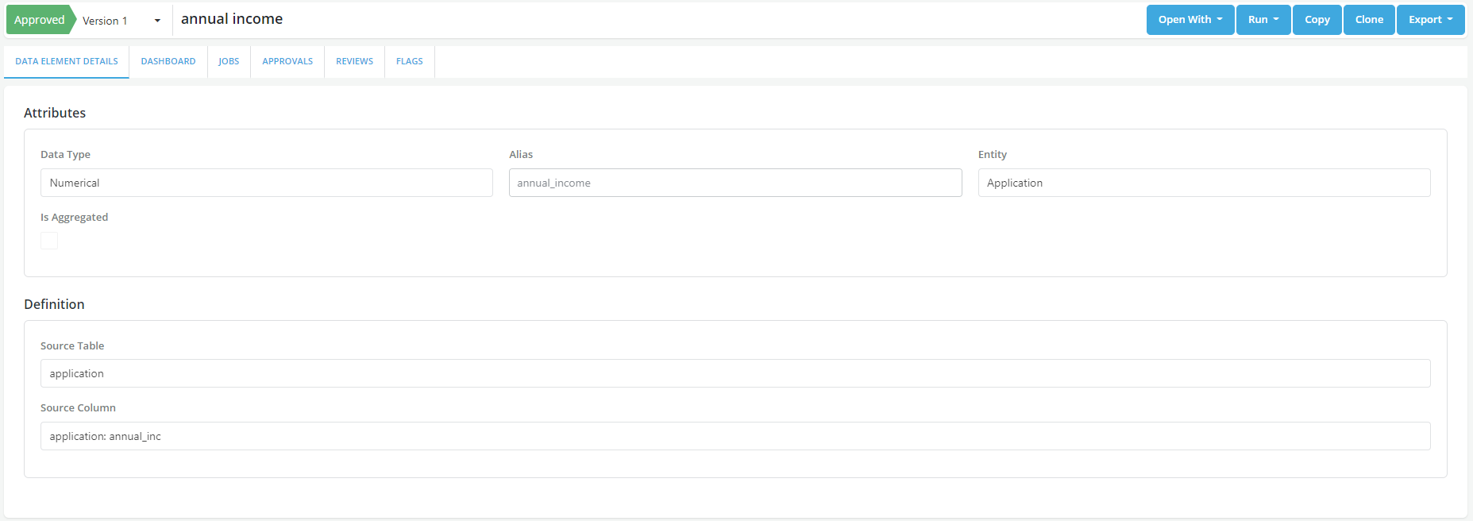
Task: Open the Export dropdown menu
Action: (1430, 20)
